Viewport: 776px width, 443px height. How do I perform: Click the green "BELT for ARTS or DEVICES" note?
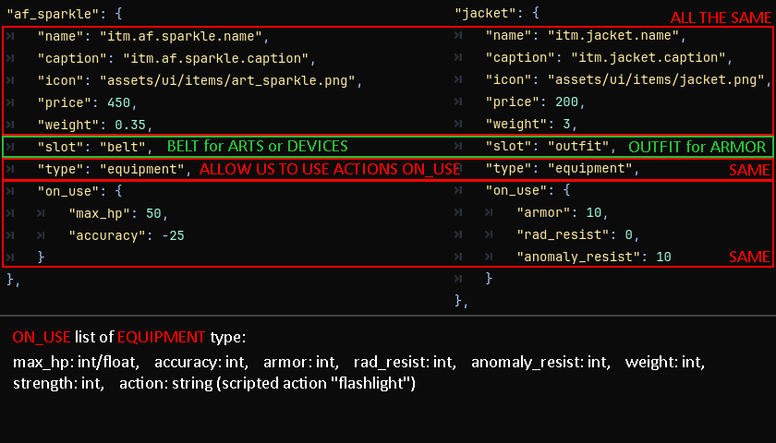[257, 147]
